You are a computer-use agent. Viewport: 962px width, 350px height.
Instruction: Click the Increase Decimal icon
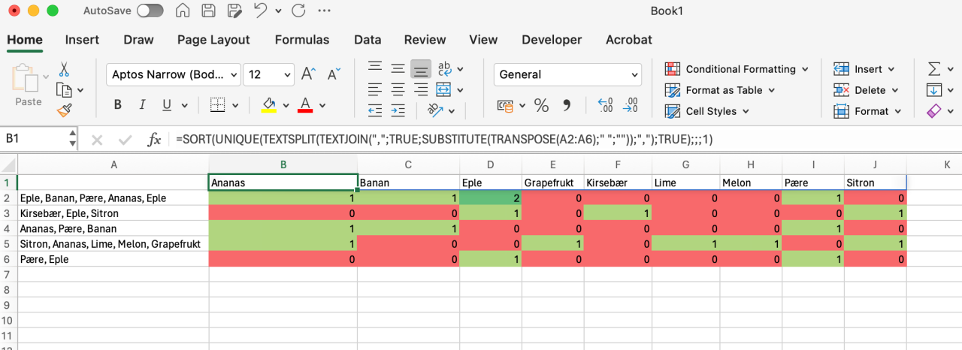604,105
